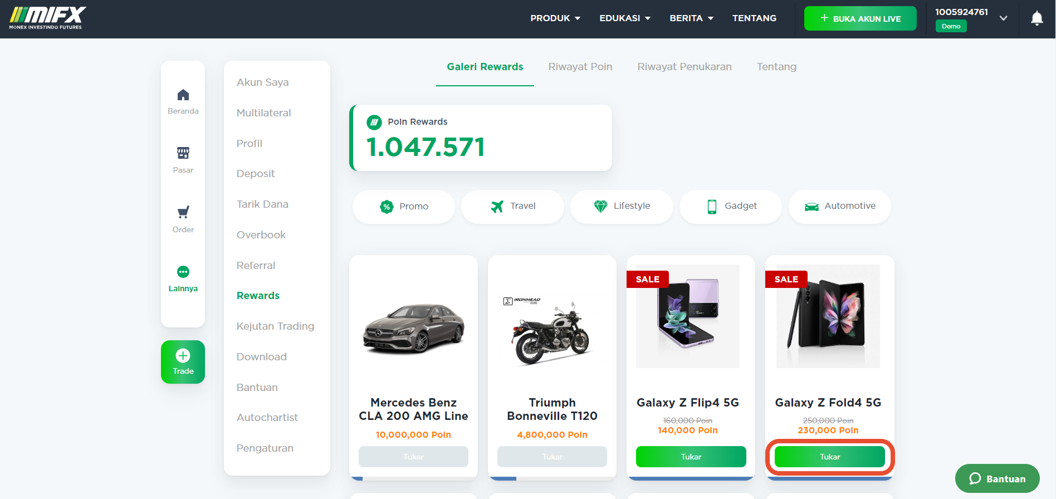The height and width of the screenshot is (499, 1056).
Task: Click the Poin Rewards badge icon
Action: (x=374, y=122)
